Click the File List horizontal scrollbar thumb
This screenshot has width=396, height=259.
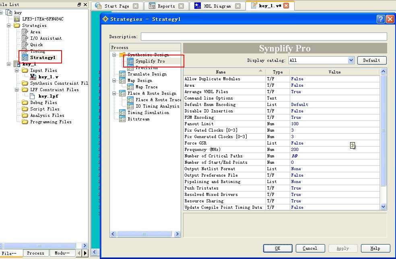(39, 245)
